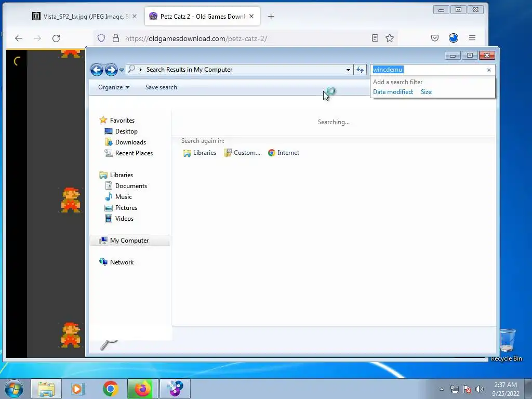Go back in Firefox
Viewport: 532px width, 399px height.
pyautogui.click(x=19, y=38)
